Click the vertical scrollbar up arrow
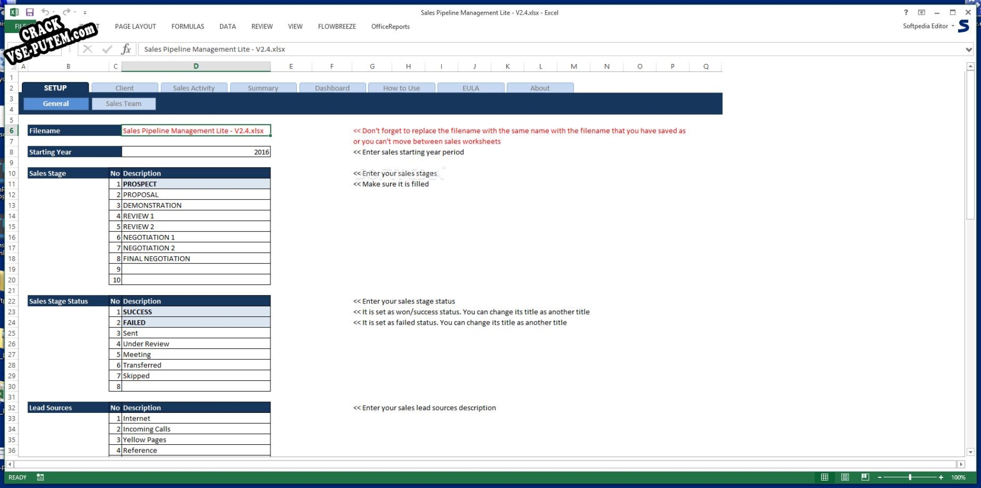 pos(970,66)
